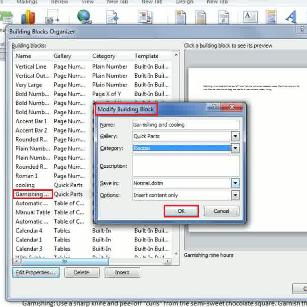Open the Review ribbon tab
Viewport: 307px width, 307px height.
(59, 2)
